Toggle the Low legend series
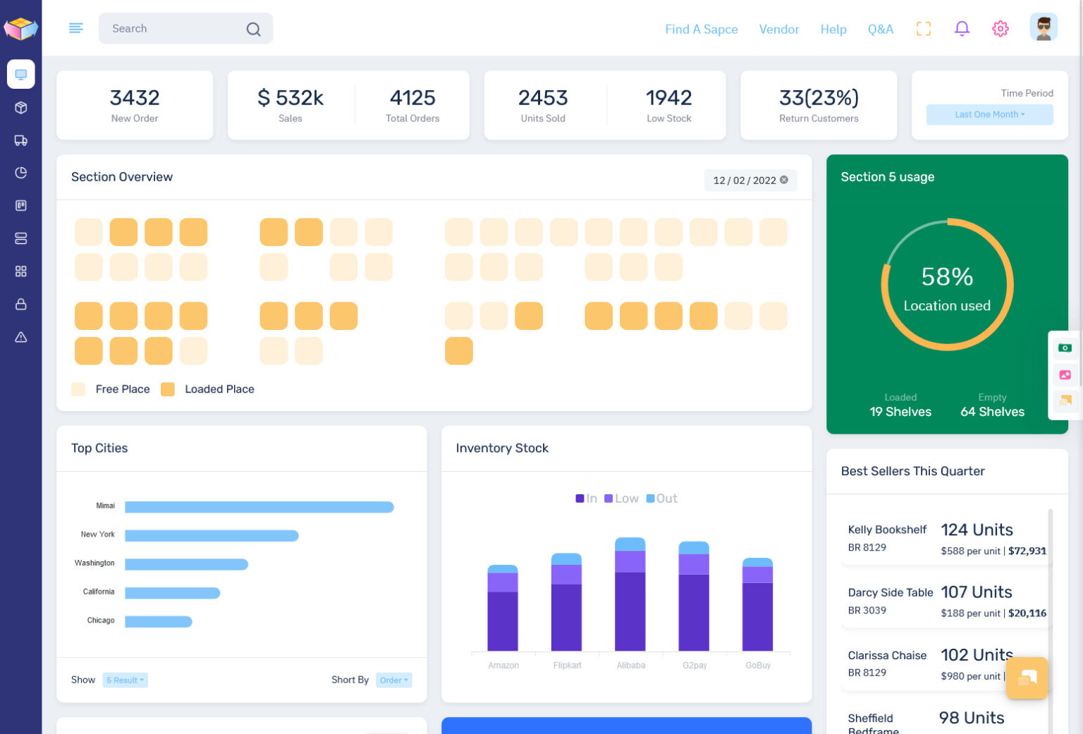1083x734 pixels. click(x=621, y=498)
